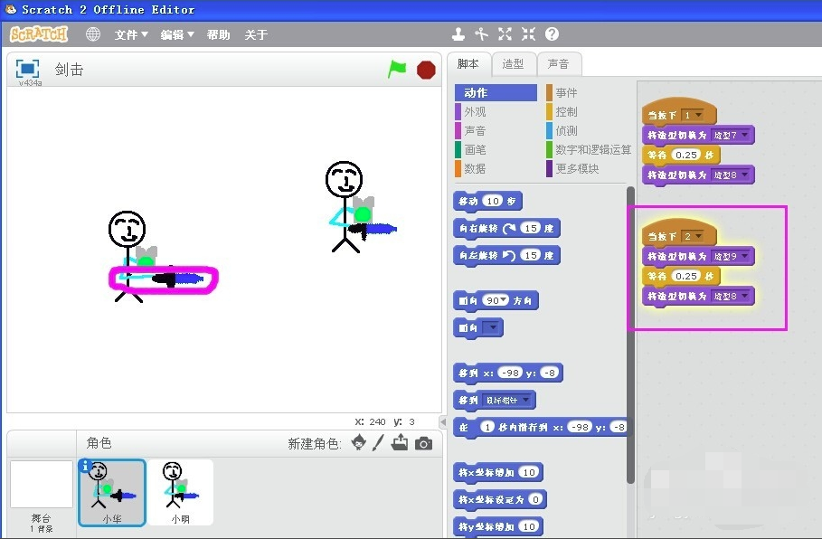Click the 向左旋转 15 度 block
This screenshot has height=539, width=822.
pos(507,255)
